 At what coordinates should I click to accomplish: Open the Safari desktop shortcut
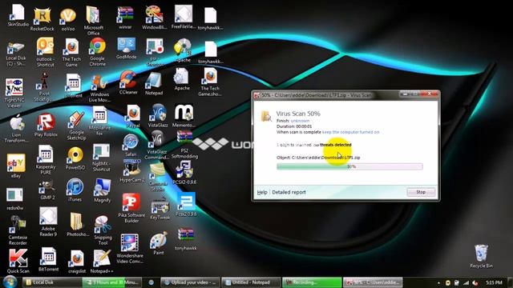(x=131, y=145)
